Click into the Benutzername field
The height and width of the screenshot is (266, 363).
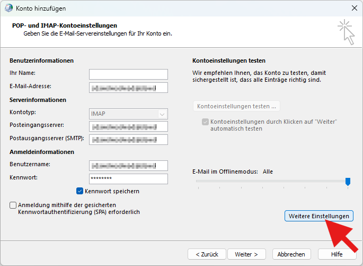[x=128, y=166]
